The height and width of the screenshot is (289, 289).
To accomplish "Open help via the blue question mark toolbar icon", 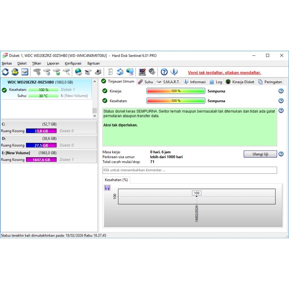I will 164,72.
